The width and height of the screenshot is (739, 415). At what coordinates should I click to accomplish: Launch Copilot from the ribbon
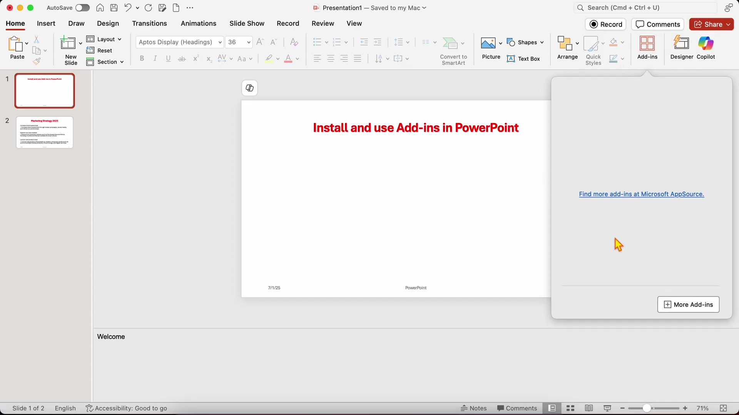pos(706,48)
